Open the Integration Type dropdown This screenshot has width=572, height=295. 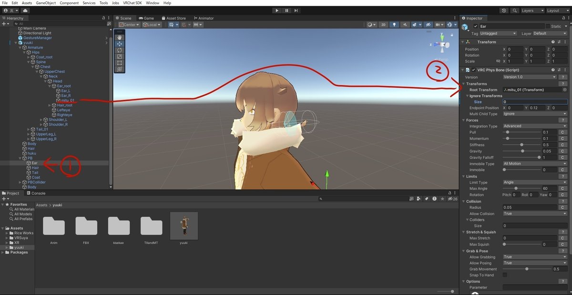535,126
